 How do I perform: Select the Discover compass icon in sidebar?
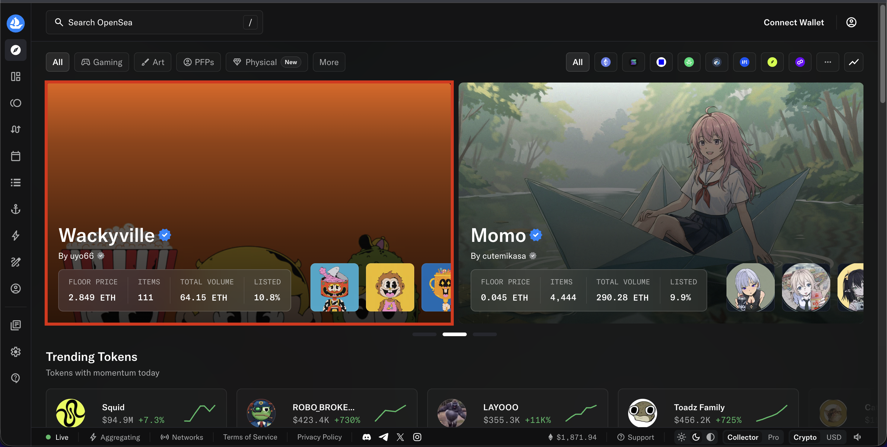tap(15, 50)
